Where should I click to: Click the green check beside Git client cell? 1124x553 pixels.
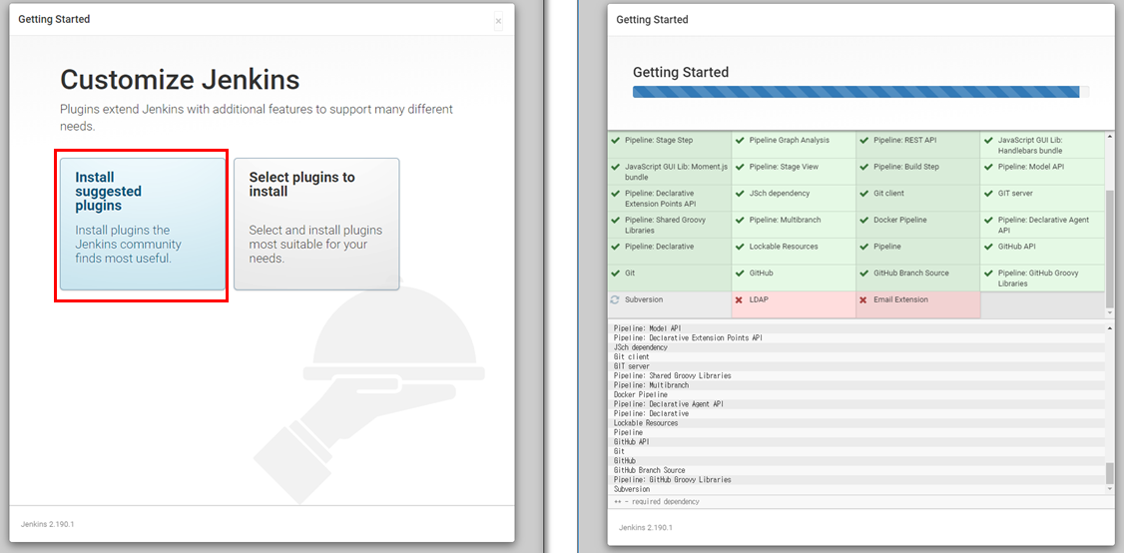863,194
